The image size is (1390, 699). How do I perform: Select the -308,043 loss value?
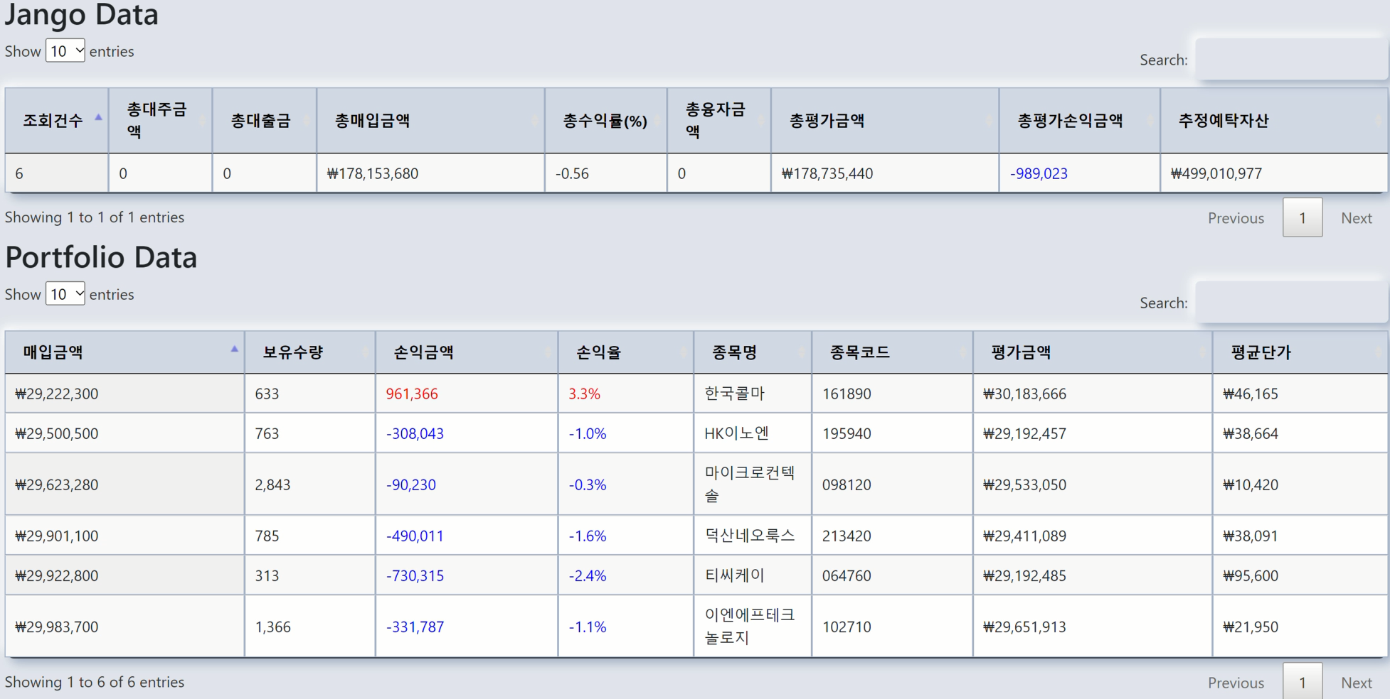coord(415,433)
